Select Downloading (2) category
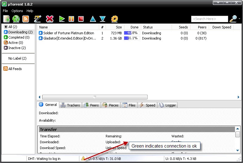The height and width of the screenshot is (163, 243). 18,32
